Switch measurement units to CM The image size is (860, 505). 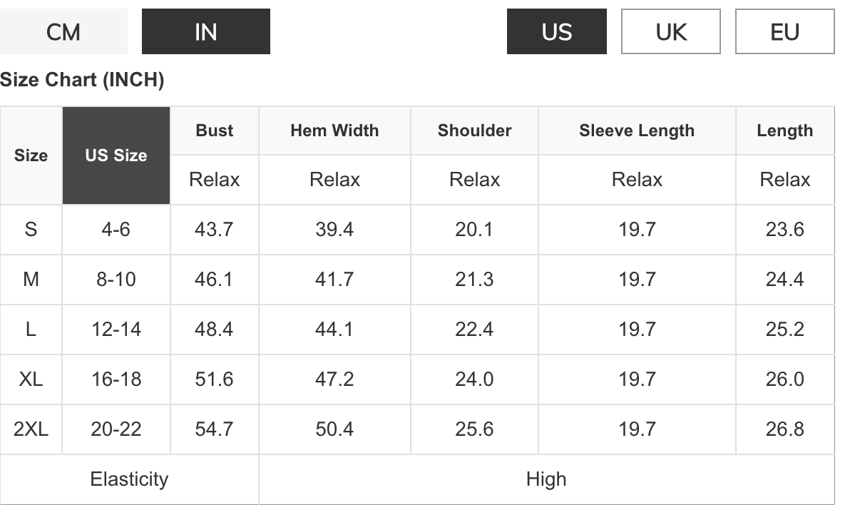coord(63,31)
